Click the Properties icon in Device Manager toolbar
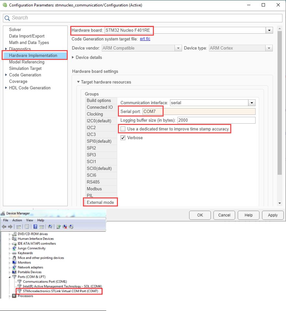The width and height of the screenshot is (286, 311). point(27,227)
